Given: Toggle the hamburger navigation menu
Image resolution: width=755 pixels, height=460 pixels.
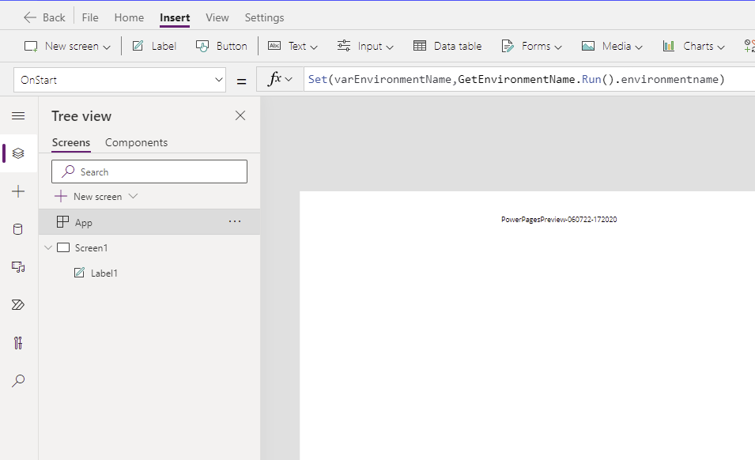Looking at the screenshot, I should pyautogui.click(x=18, y=116).
